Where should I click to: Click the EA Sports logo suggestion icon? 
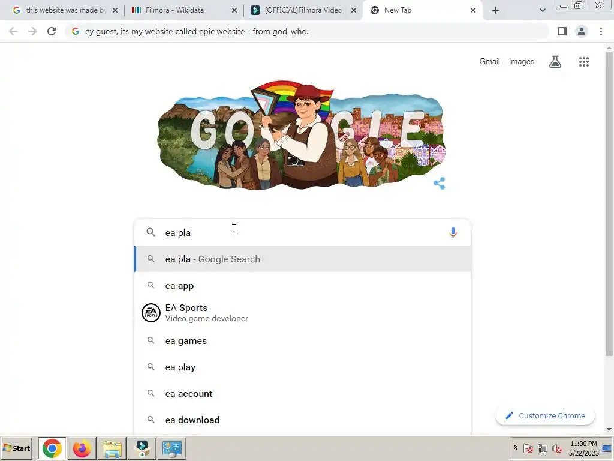pyautogui.click(x=151, y=313)
